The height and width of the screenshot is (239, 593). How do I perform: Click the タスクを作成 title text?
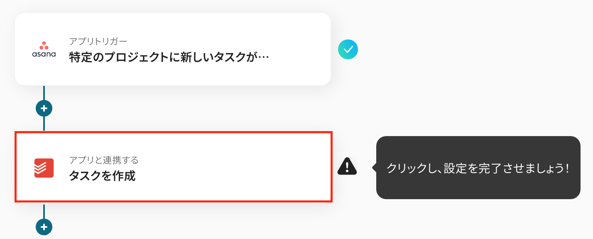click(x=102, y=176)
